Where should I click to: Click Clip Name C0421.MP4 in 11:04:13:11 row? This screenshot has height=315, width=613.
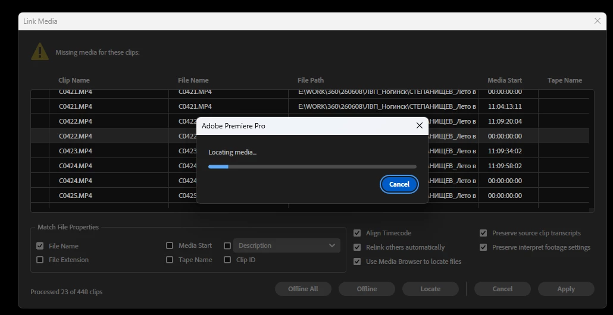point(76,106)
